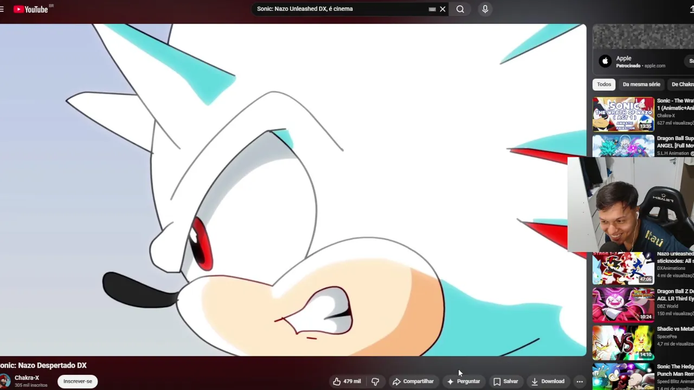
Task: Open the hamburger guide menu
Action: [2, 9]
